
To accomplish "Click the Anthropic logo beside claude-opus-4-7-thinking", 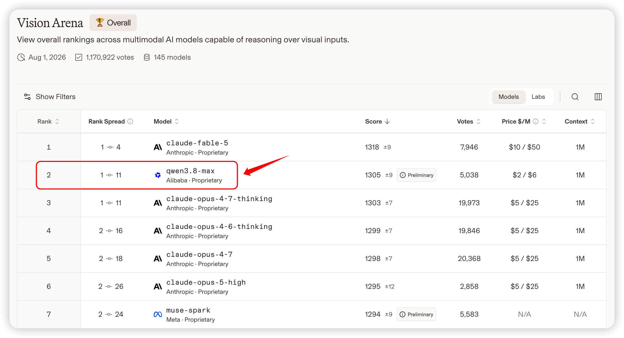I will (x=158, y=203).
